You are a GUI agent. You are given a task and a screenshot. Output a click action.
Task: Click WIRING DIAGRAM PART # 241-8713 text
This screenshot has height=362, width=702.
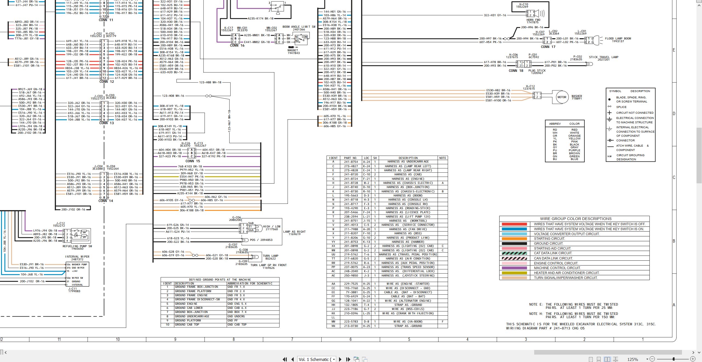coord(545,328)
